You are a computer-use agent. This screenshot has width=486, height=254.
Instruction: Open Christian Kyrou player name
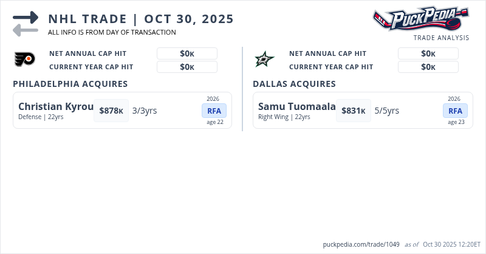click(x=56, y=107)
